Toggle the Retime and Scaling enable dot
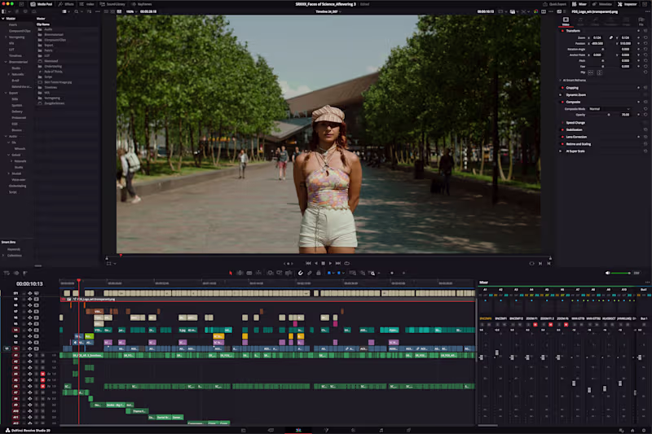 [562, 144]
